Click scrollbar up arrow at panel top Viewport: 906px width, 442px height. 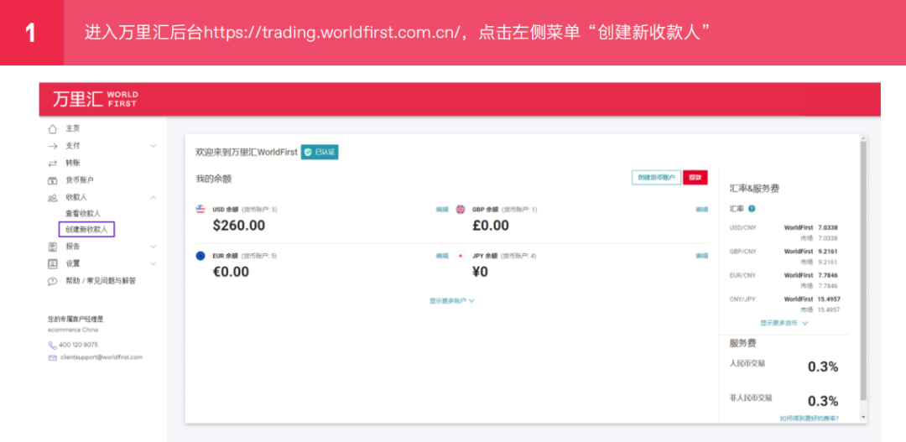pos(863,138)
